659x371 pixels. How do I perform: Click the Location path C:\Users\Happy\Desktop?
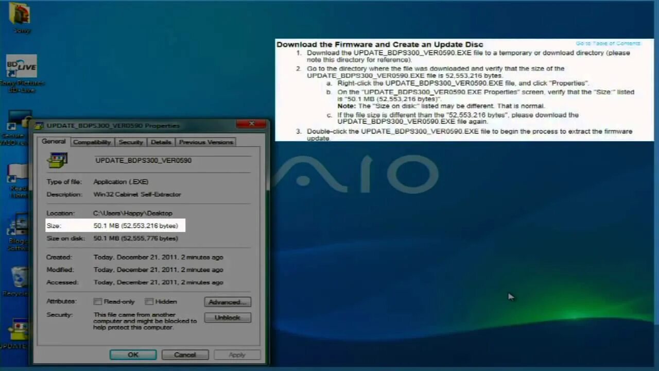click(133, 213)
